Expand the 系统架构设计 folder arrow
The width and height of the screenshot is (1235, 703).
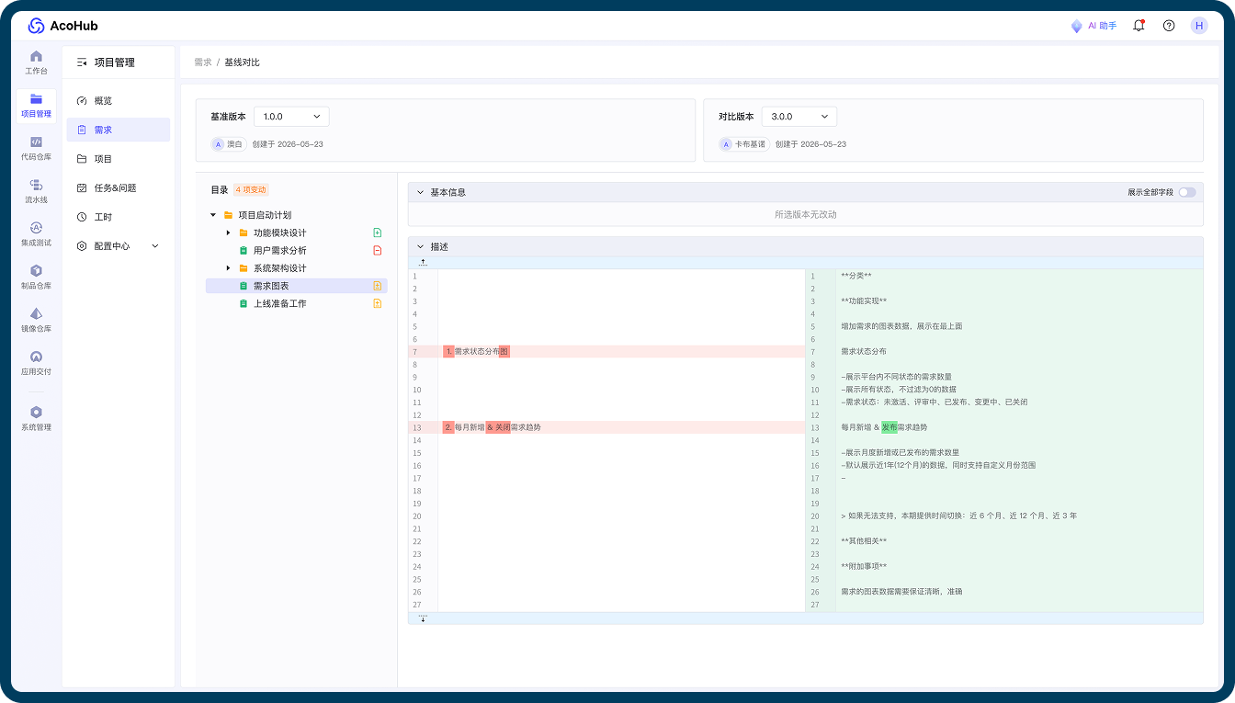[229, 268]
